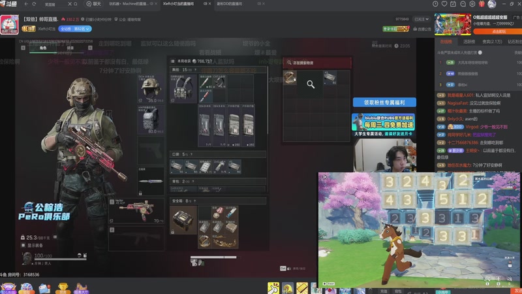Open followed streamers heart icon
Viewport: 522px width, 294px height.
[444, 4]
